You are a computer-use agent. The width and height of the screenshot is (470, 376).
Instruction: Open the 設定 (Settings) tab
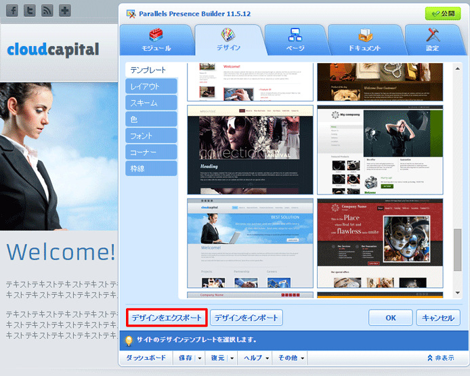coord(432,40)
